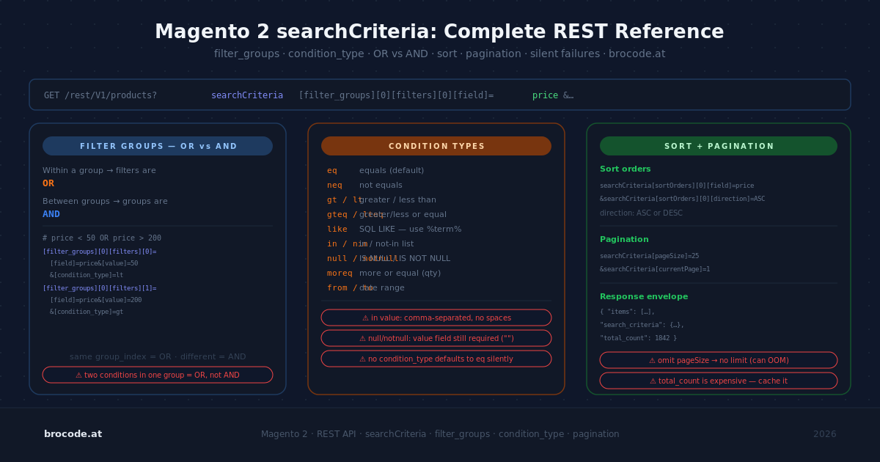880x462 pixels.
Task: Click the '2026' year in the footer
Action: tap(824, 434)
